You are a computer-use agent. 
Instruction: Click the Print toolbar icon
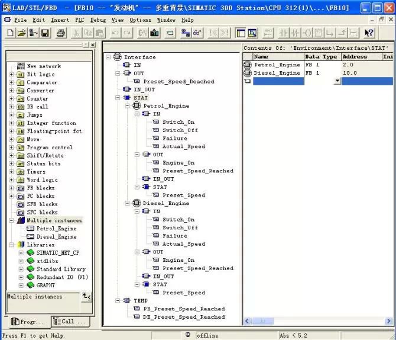click(61, 33)
